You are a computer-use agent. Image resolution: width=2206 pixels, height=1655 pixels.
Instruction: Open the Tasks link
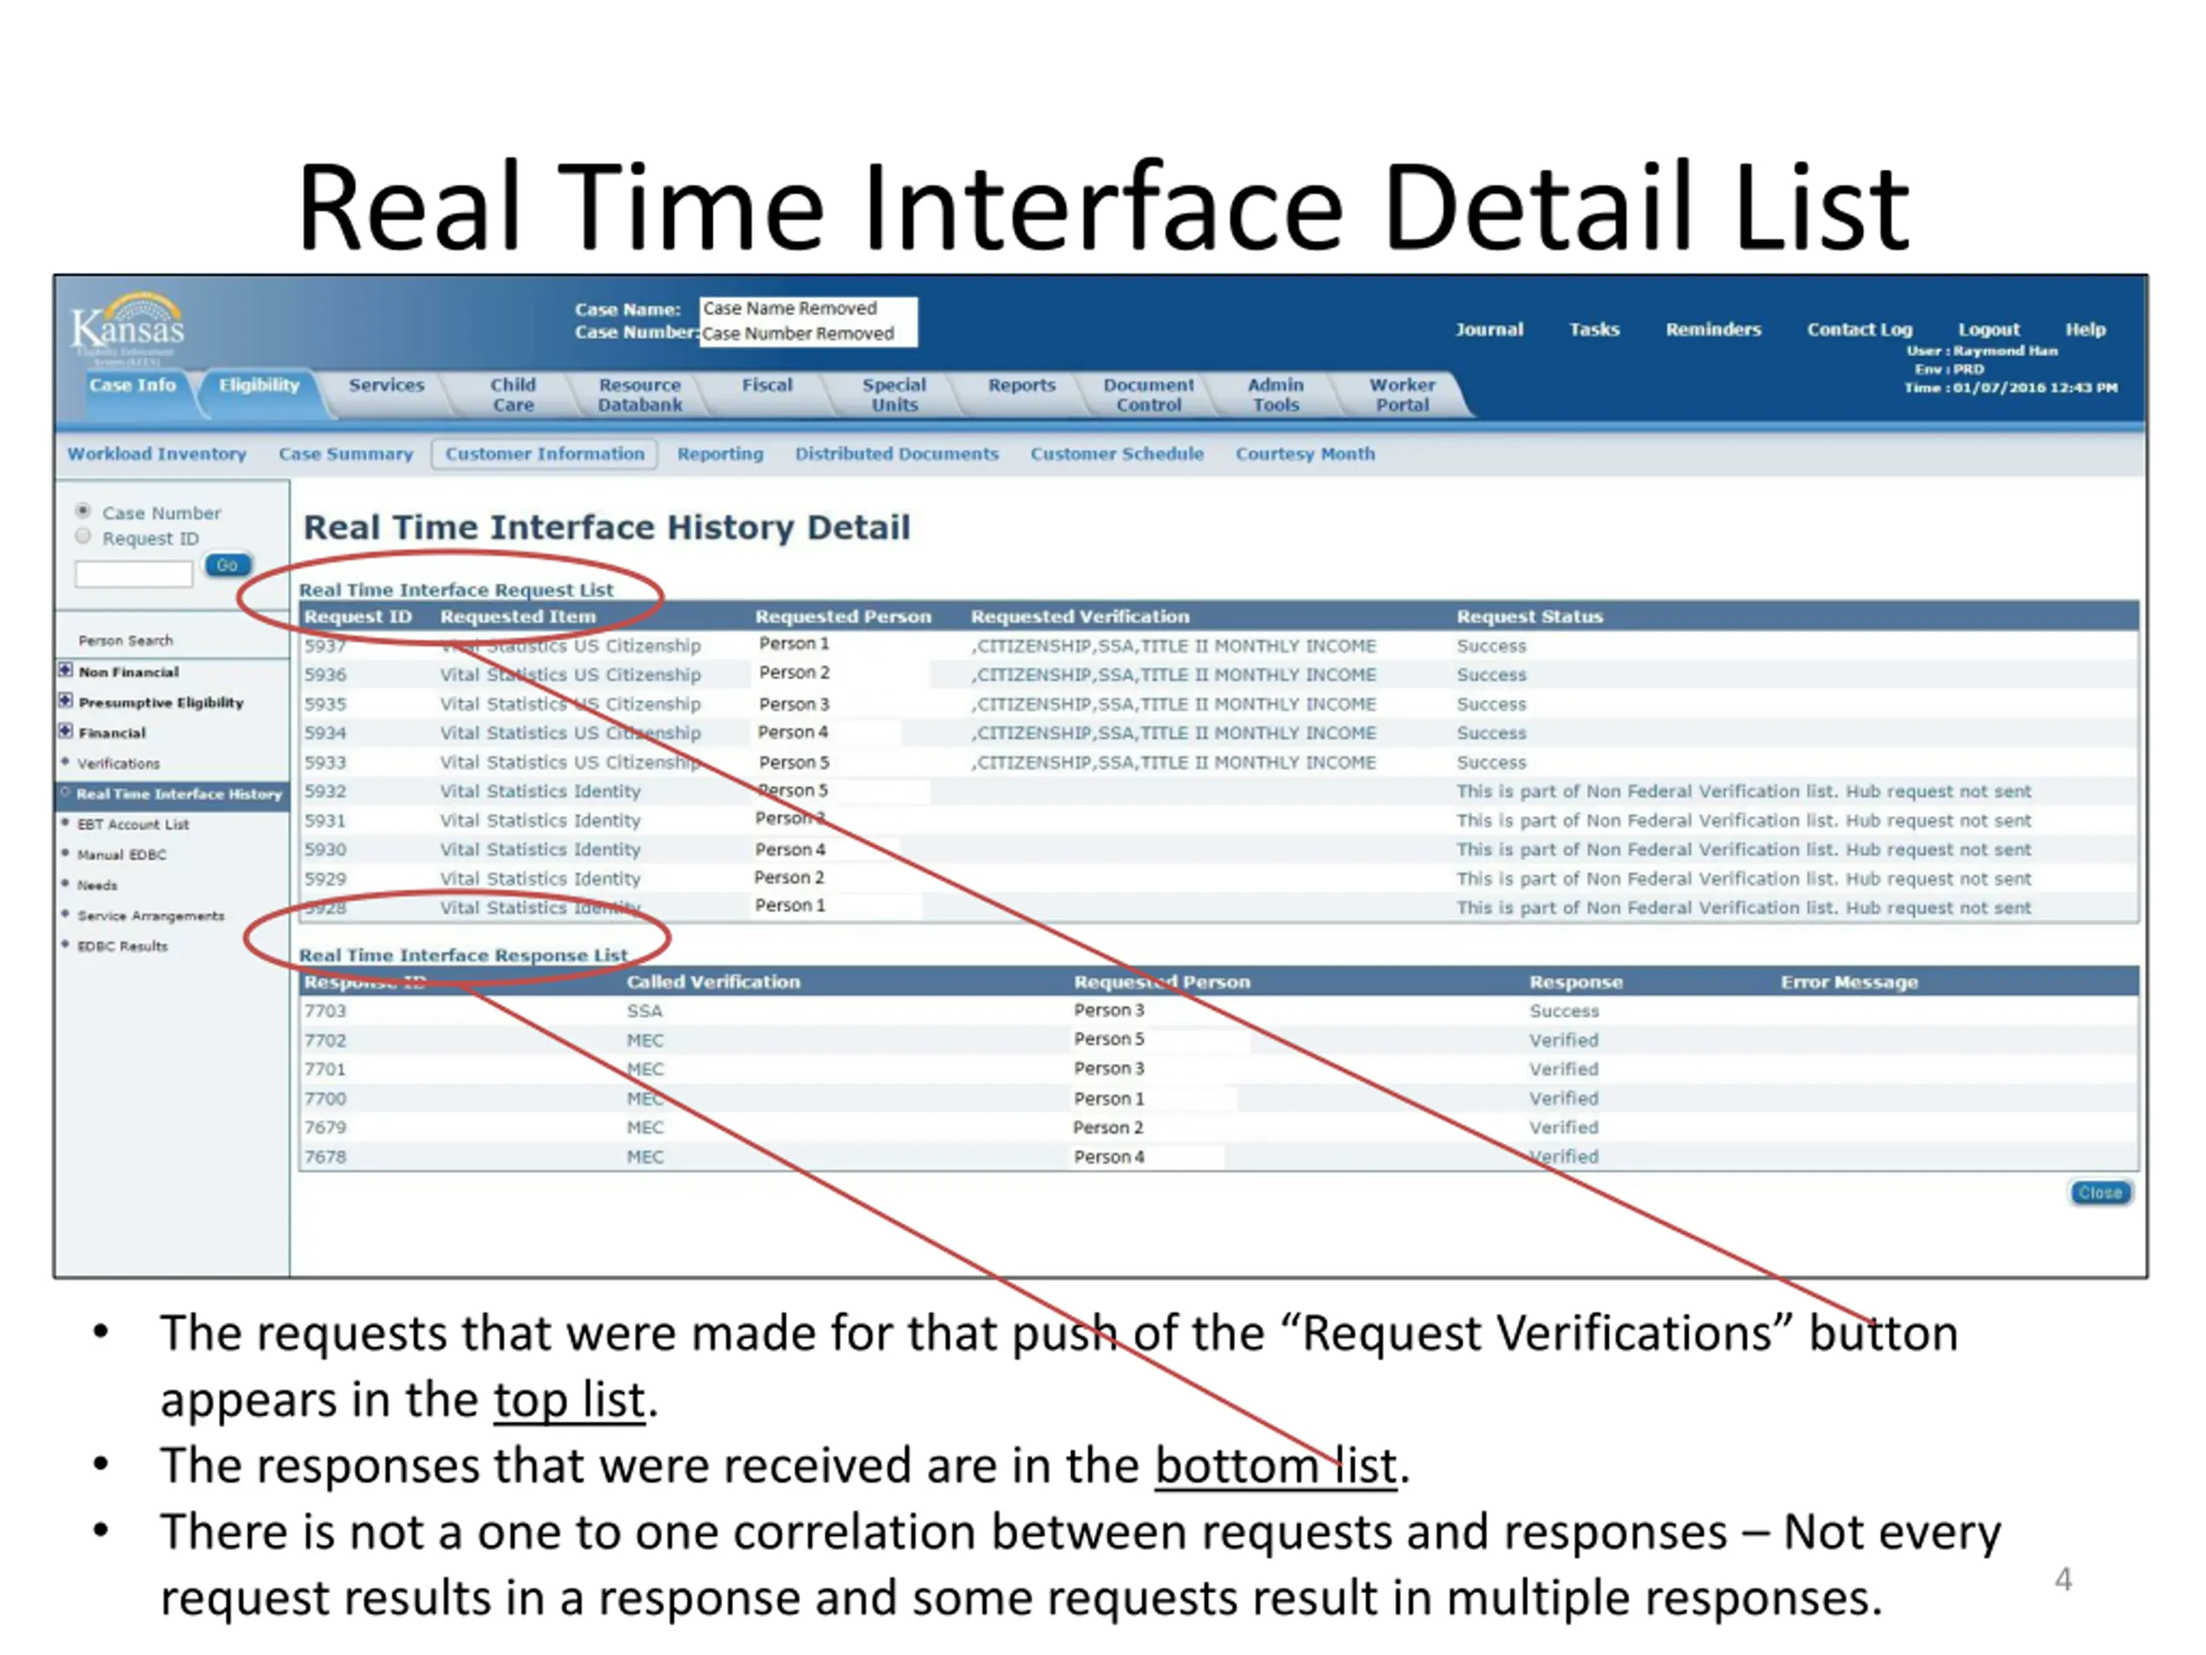pos(1593,329)
